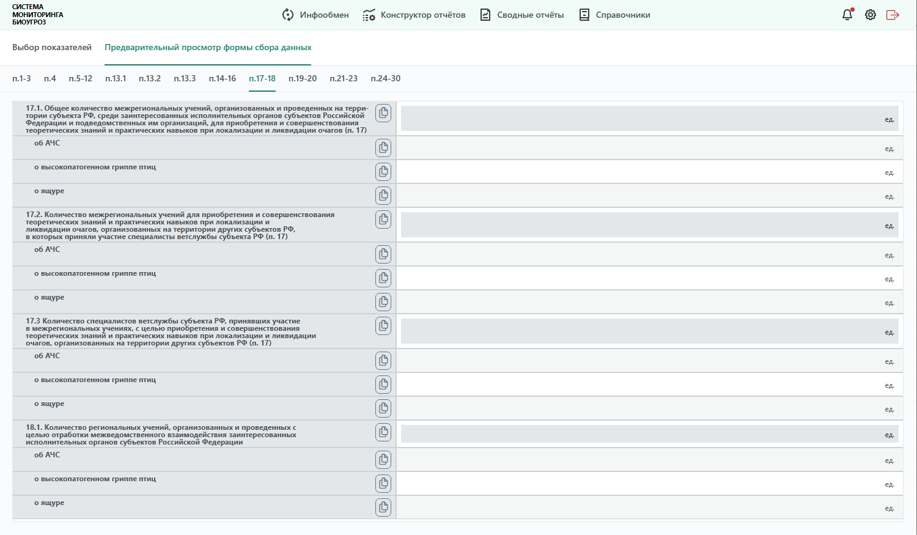
Task: Click copy icon for 'о ящуре' under 17.3
Action: (x=383, y=408)
